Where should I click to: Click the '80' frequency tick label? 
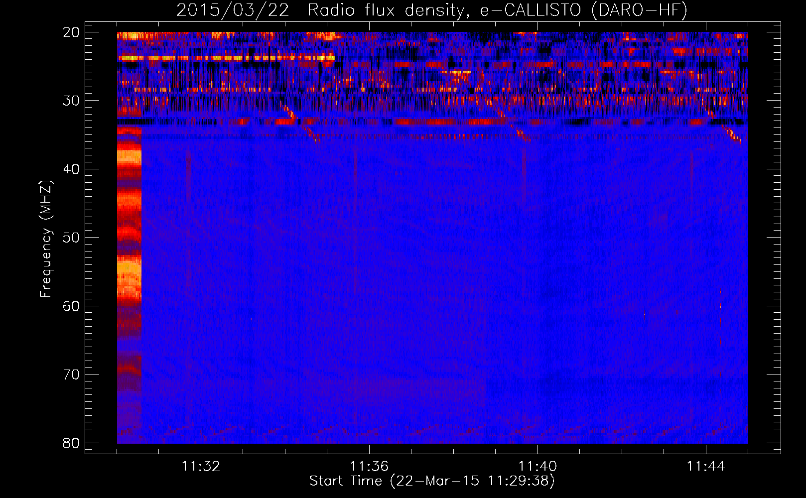coord(71,443)
